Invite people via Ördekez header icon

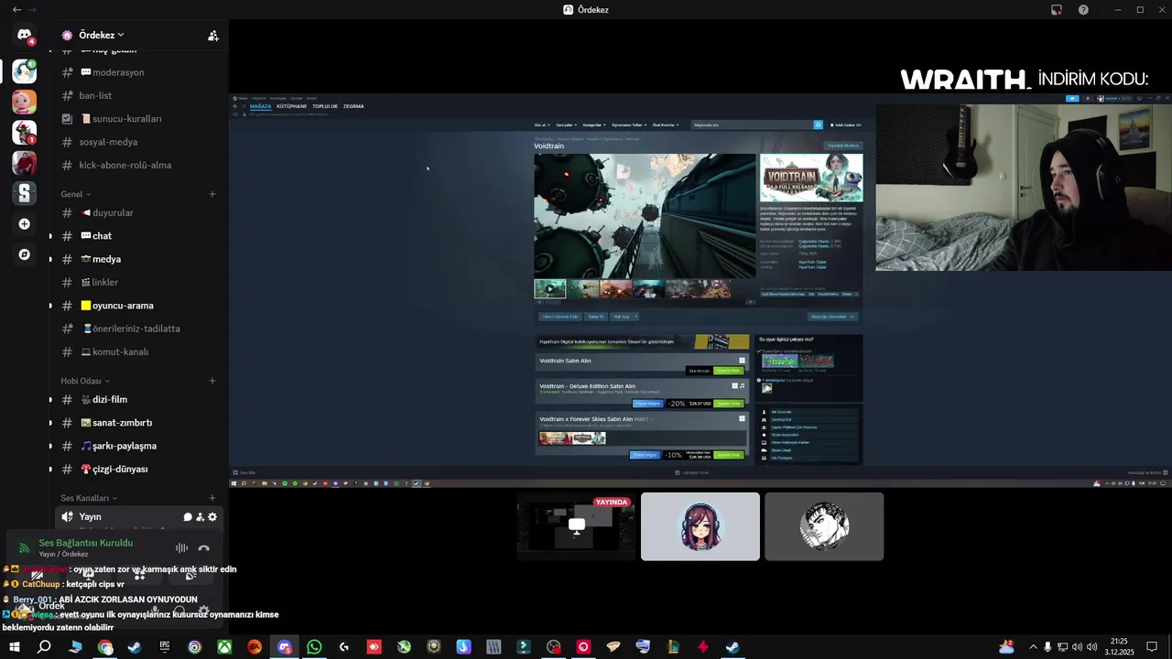pos(213,36)
